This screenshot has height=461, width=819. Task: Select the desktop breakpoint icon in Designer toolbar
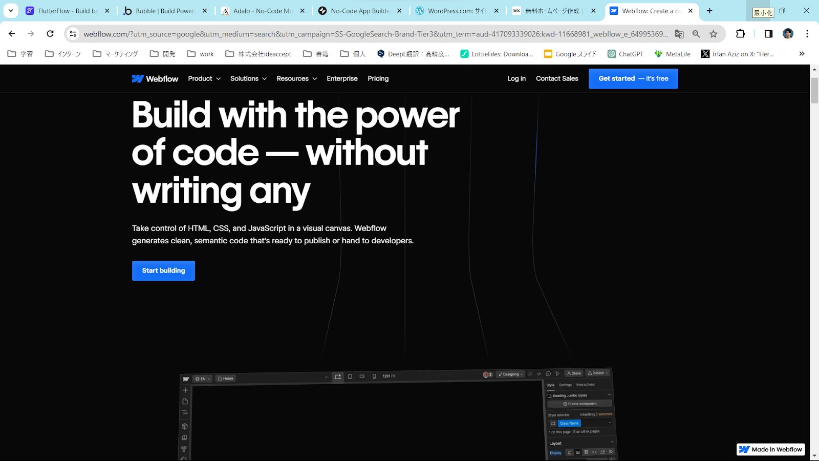pos(338,376)
